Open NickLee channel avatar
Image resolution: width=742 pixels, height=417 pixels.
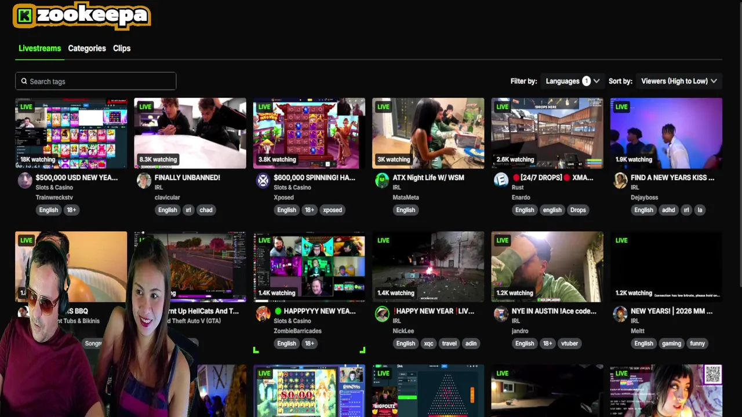382,314
